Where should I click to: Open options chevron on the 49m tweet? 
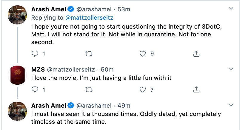[231, 105]
